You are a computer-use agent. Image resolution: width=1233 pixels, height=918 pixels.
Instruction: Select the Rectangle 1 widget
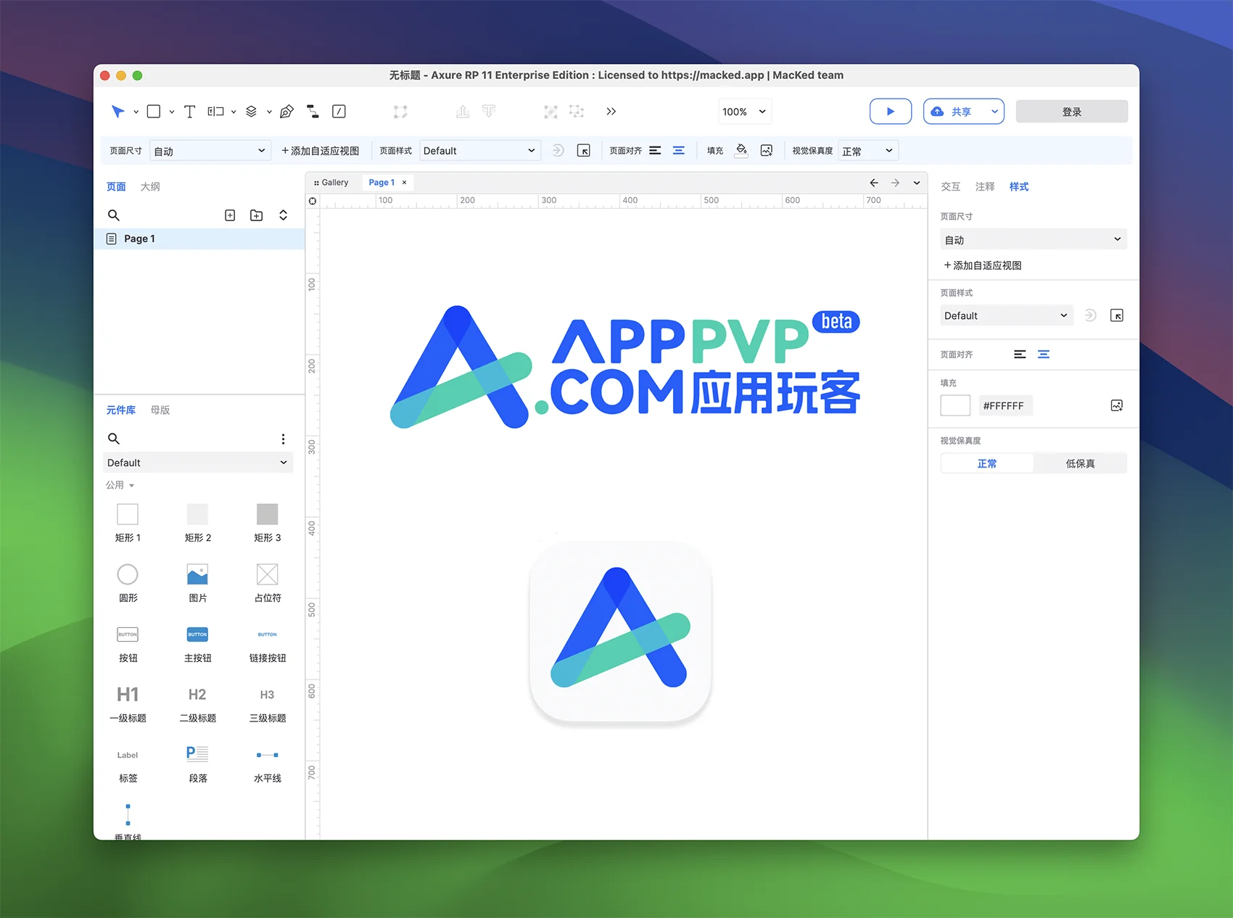(x=128, y=522)
